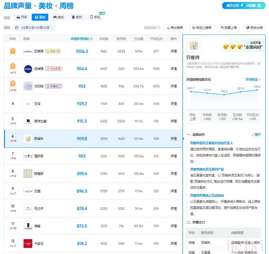Select the 汽车 category tab

[22, 17]
